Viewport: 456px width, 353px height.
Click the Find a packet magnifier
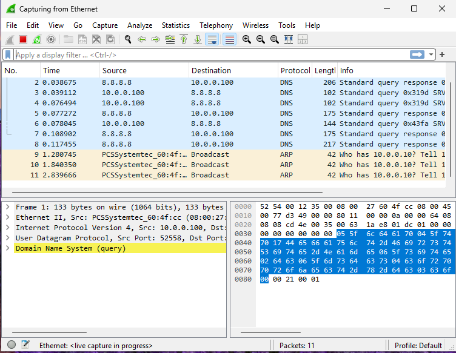128,39
